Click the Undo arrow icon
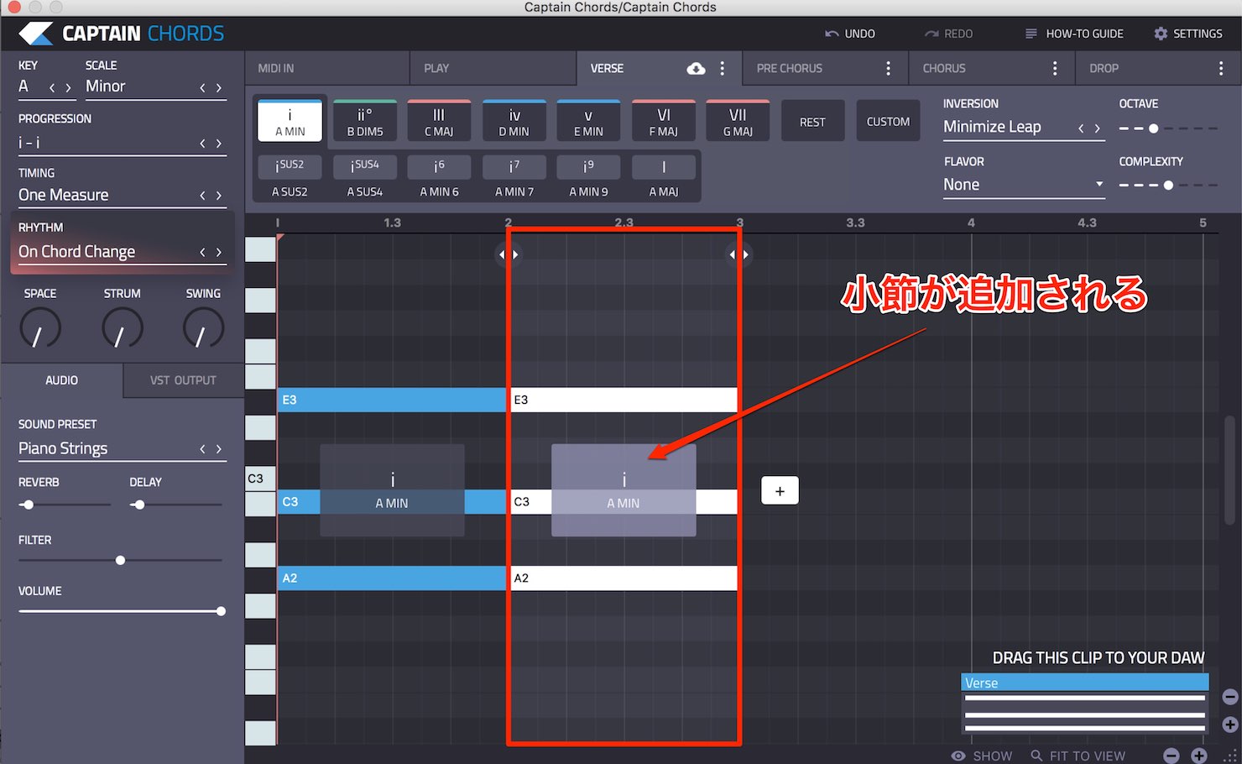 pyautogui.click(x=832, y=34)
